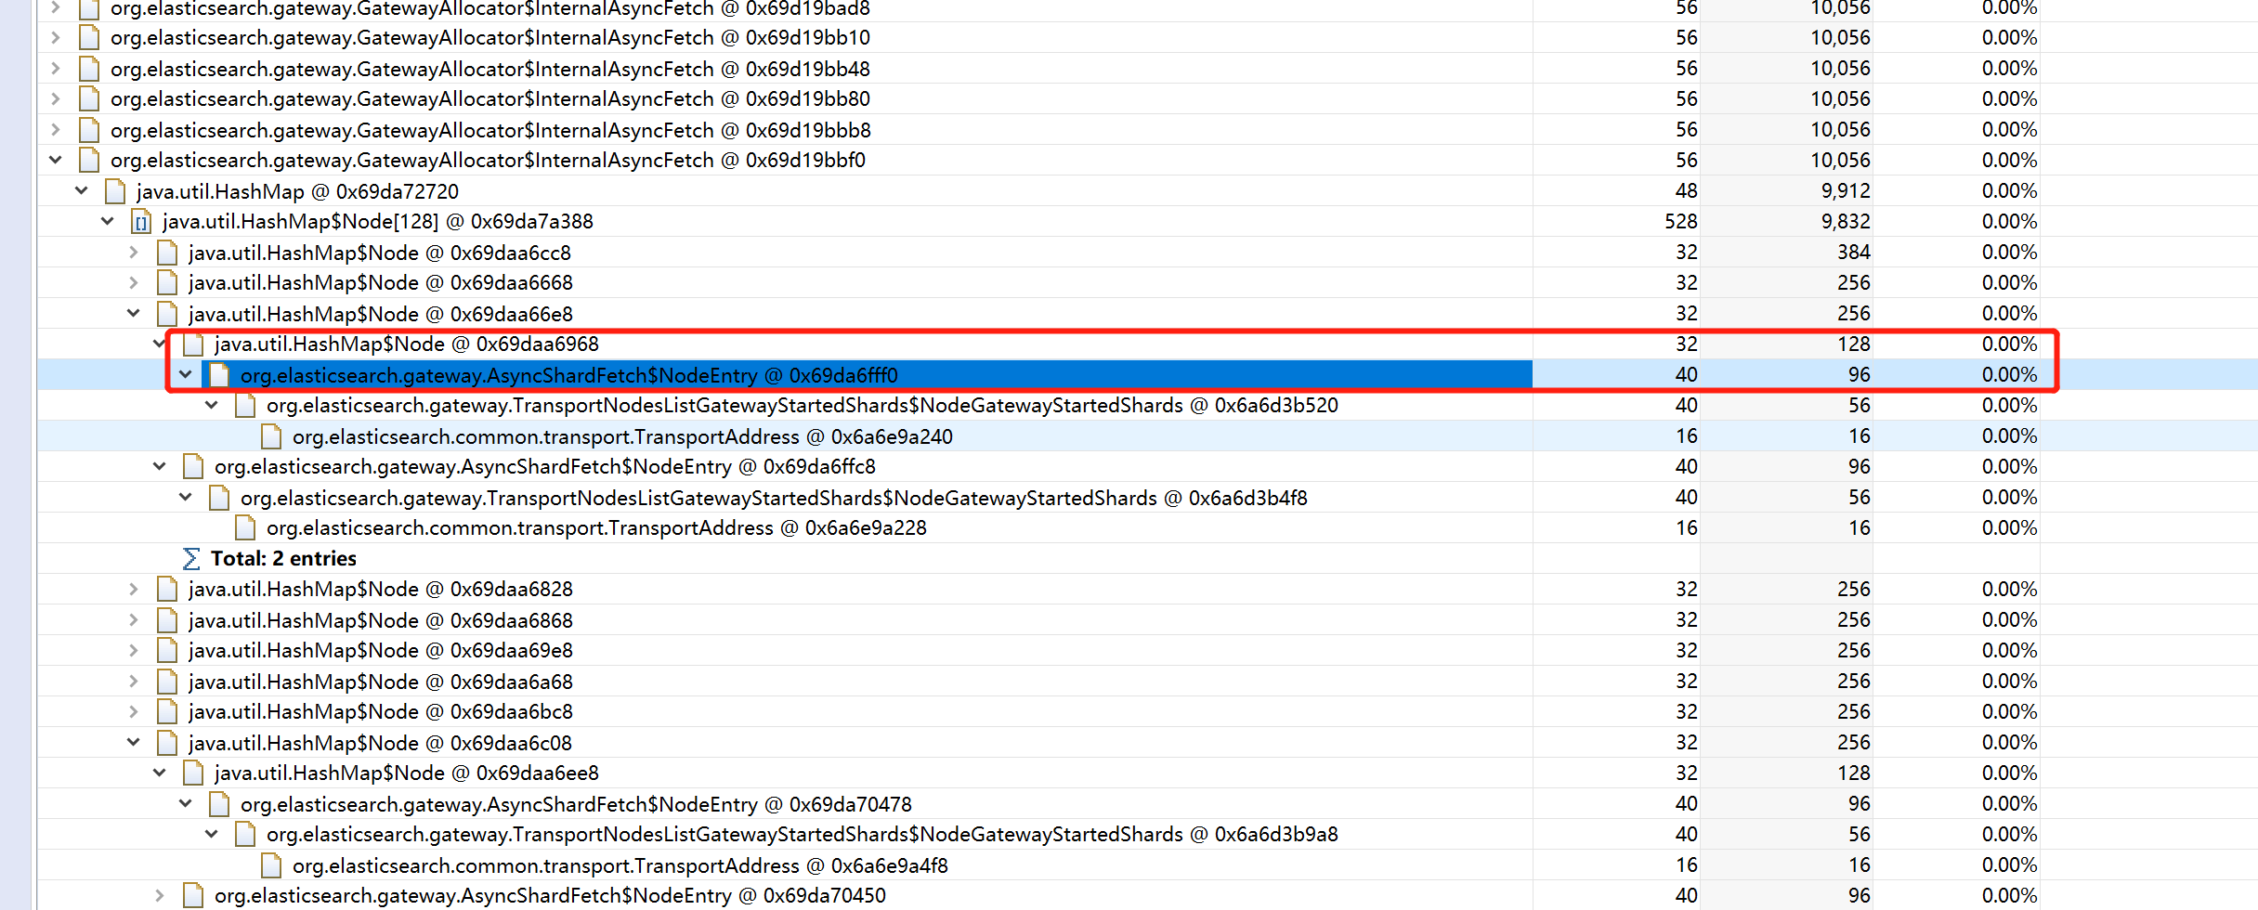Viewport: 2258px width, 910px height.
Task: Click the object icon of InternalAsyncFetch @ 0x69d19bb10
Action: click(89, 38)
